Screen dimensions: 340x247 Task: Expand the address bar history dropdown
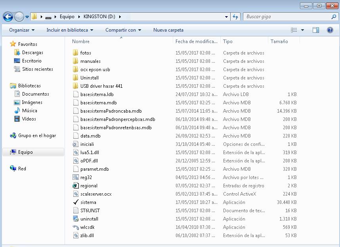pos(226,17)
